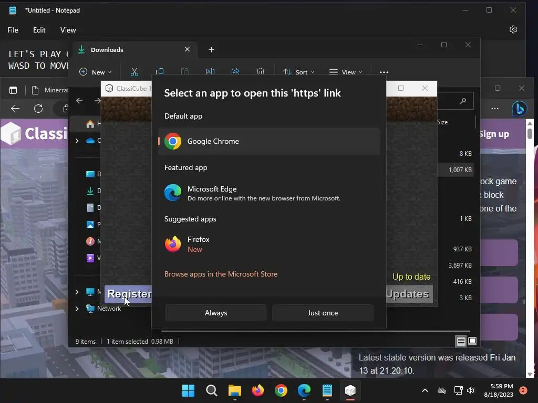This screenshot has height=403, width=538.
Task: Open Notepad settings gear
Action: [513, 29]
